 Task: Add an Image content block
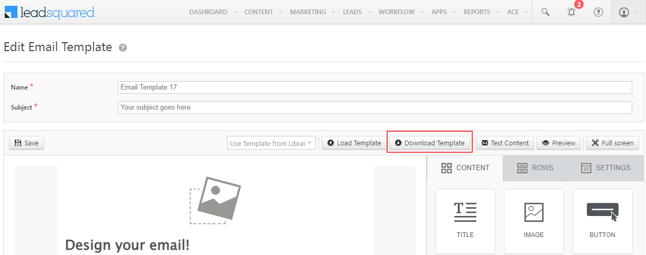533,221
